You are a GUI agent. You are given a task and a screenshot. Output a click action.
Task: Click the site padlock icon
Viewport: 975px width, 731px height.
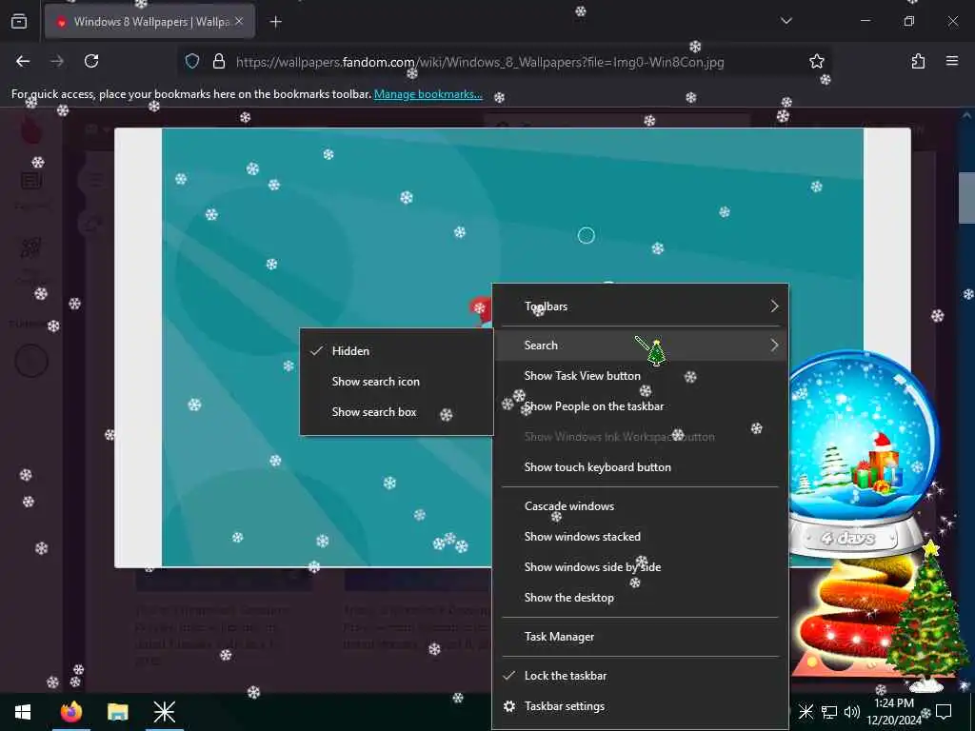tap(219, 62)
